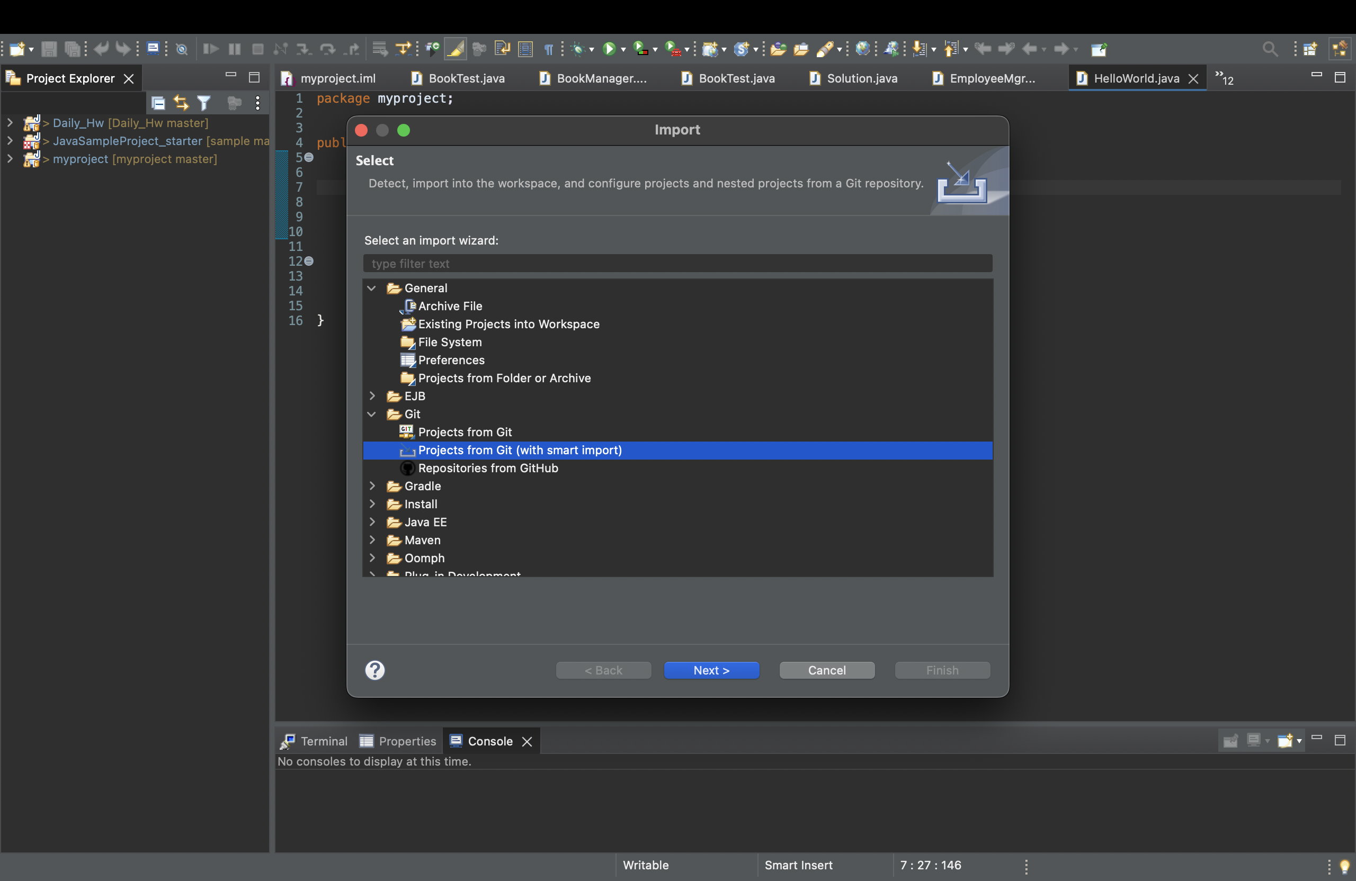Screen dimensions: 1356x881
Task: Click the Open Task folder icon
Action: [x=801, y=49]
